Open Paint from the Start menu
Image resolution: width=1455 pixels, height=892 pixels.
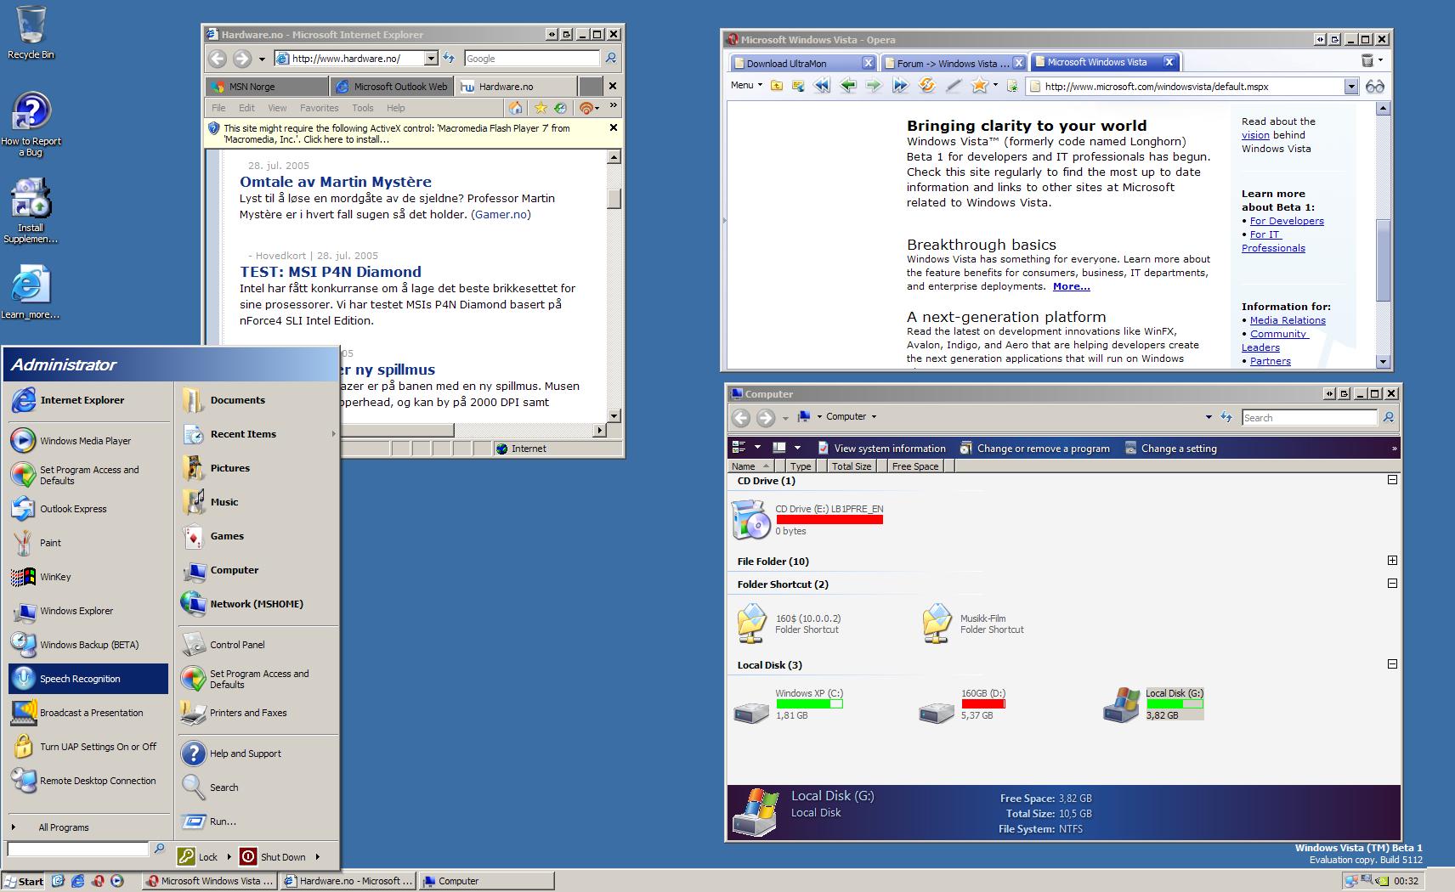pos(88,543)
